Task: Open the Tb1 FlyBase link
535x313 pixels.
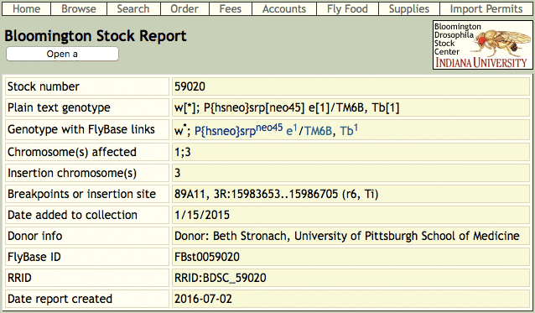Action: point(349,130)
